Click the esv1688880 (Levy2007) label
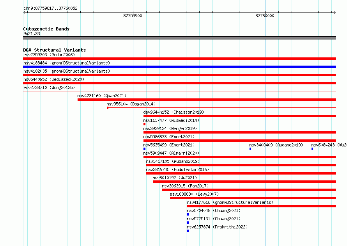 [x=194, y=194]
